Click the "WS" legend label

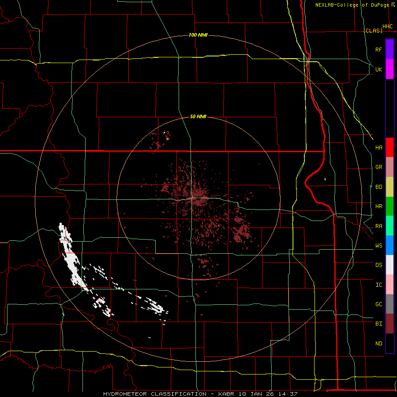tap(378, 245)
